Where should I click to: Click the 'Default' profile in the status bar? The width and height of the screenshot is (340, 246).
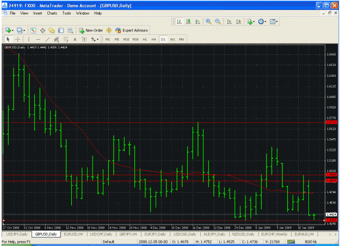(108, 242)
